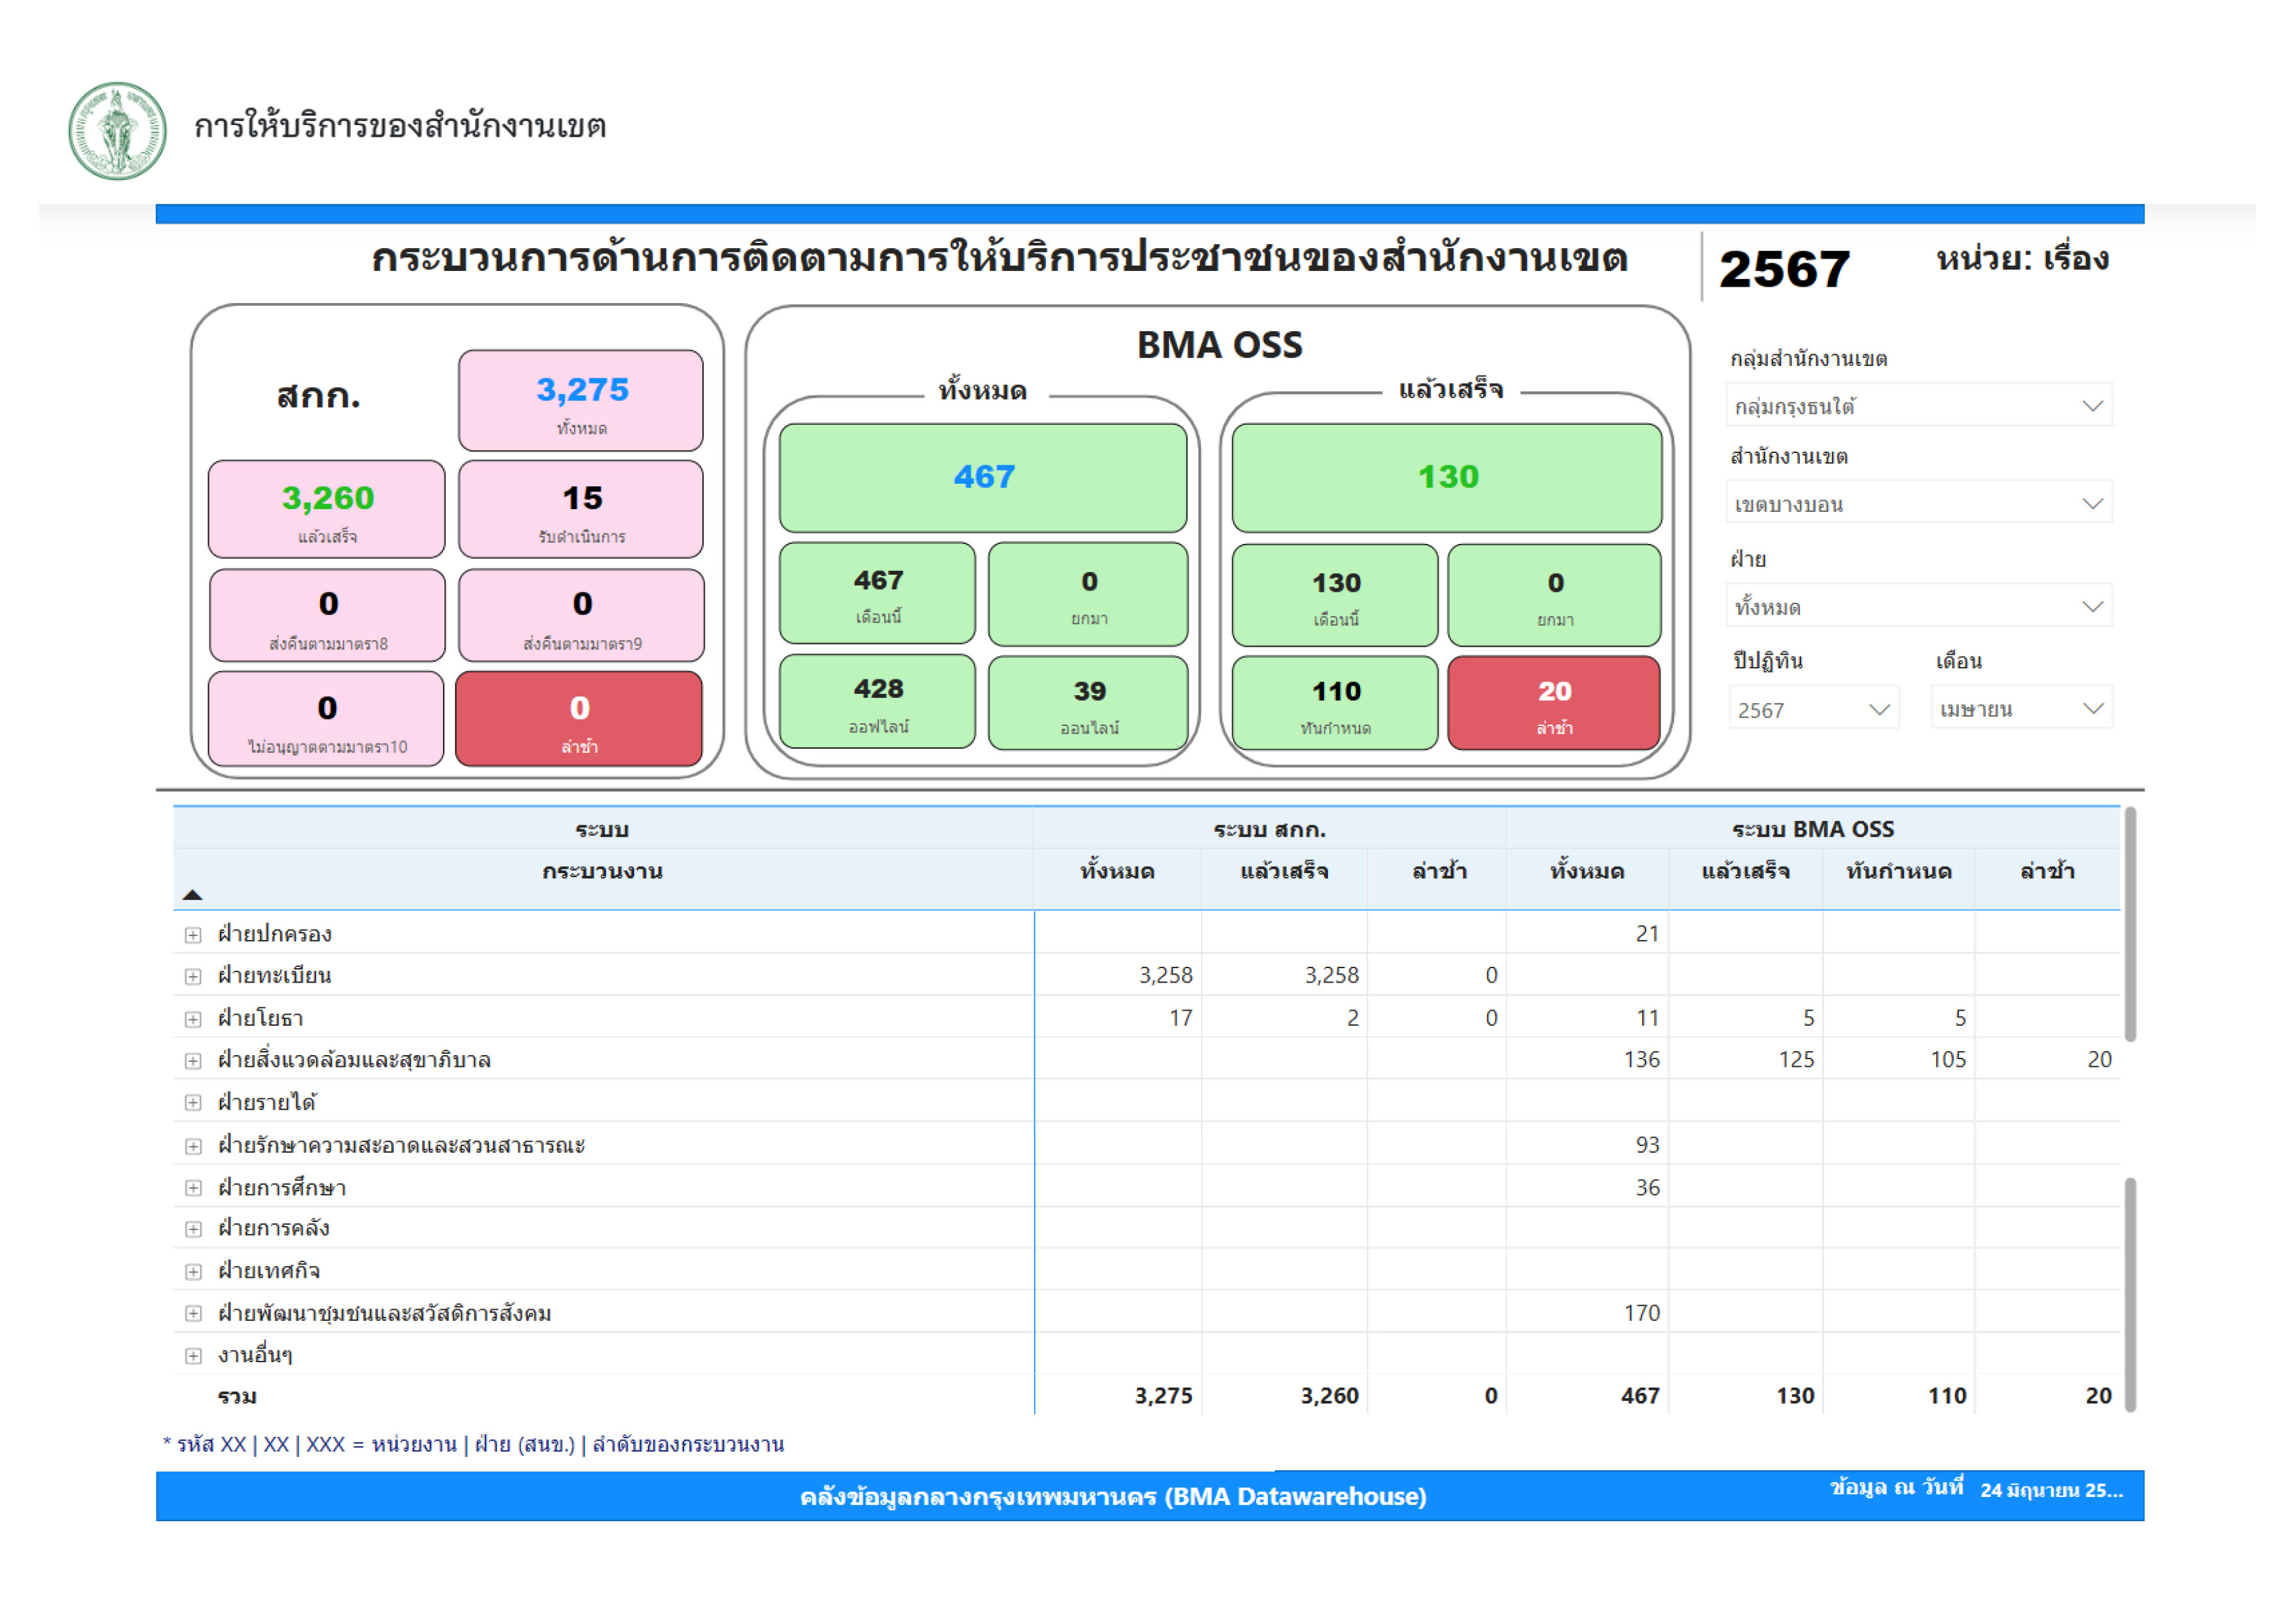Click the red ล่าช้า card showing 20

pos(1554,703)
